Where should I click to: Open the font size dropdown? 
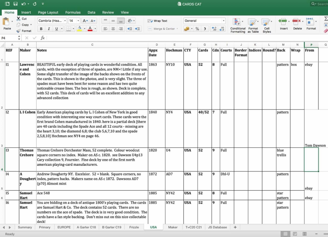[x=78, y=21]
